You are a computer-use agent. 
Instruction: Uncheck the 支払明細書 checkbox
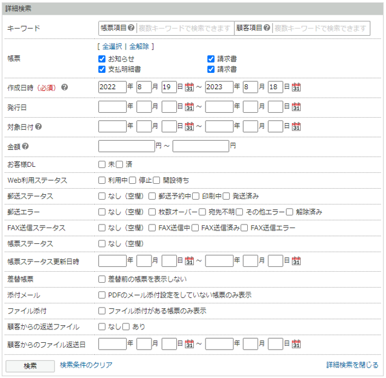pyautogui.click(x=102, y=69)
